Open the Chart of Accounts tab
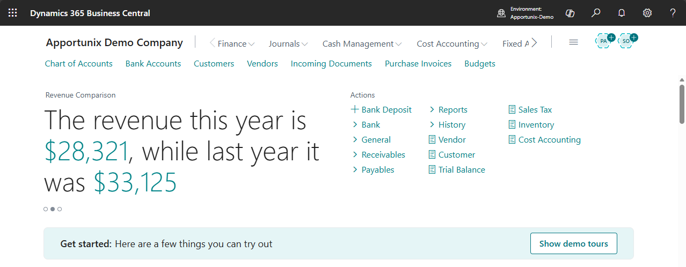Image resolution: width=686 pixels, height=267 pixels. point(79,64)
